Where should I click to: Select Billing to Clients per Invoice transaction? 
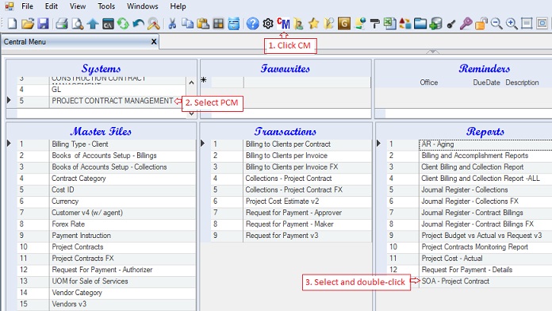(x=286, y=155)
